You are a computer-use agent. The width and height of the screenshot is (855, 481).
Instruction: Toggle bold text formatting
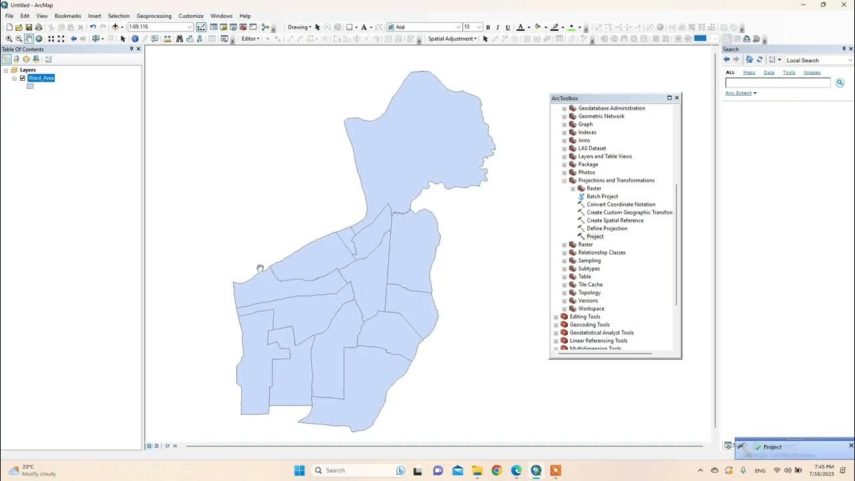[x=488, y=27]
